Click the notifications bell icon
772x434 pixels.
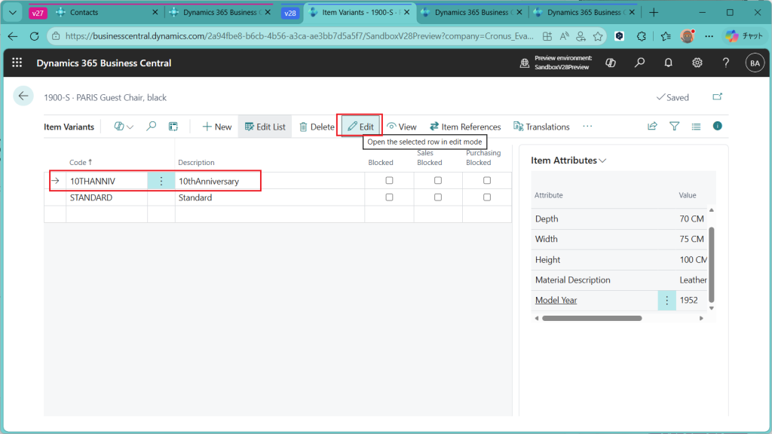[x=668, y=63]
